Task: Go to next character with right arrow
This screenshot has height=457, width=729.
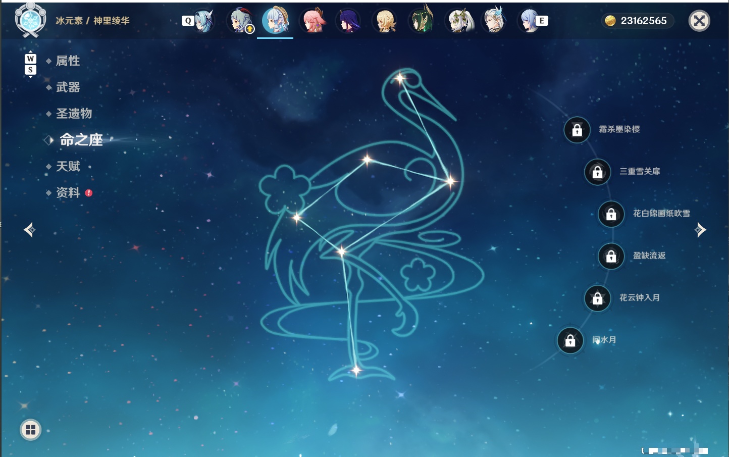Action: (x=700, y=230)
